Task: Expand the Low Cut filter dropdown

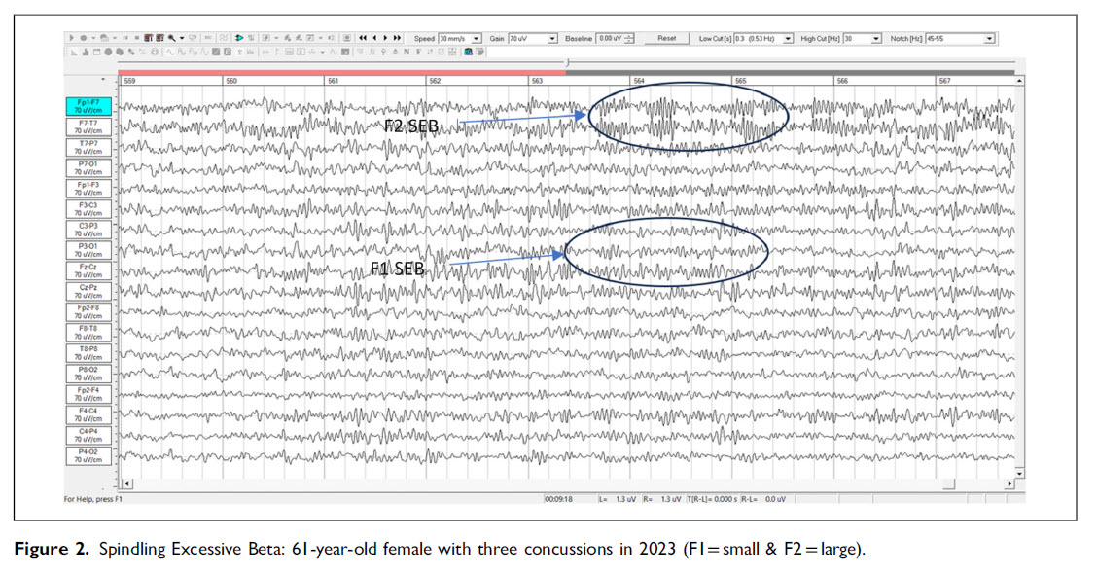Action: pos(788,38)
